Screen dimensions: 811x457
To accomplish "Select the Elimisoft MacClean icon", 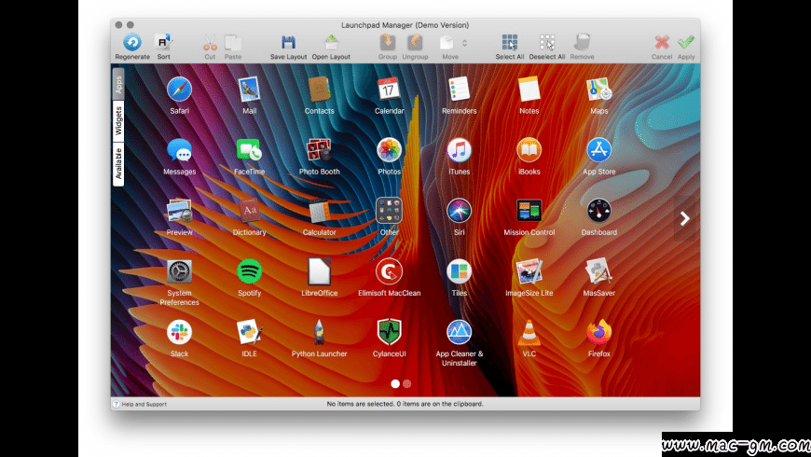I will pos(389,271).
